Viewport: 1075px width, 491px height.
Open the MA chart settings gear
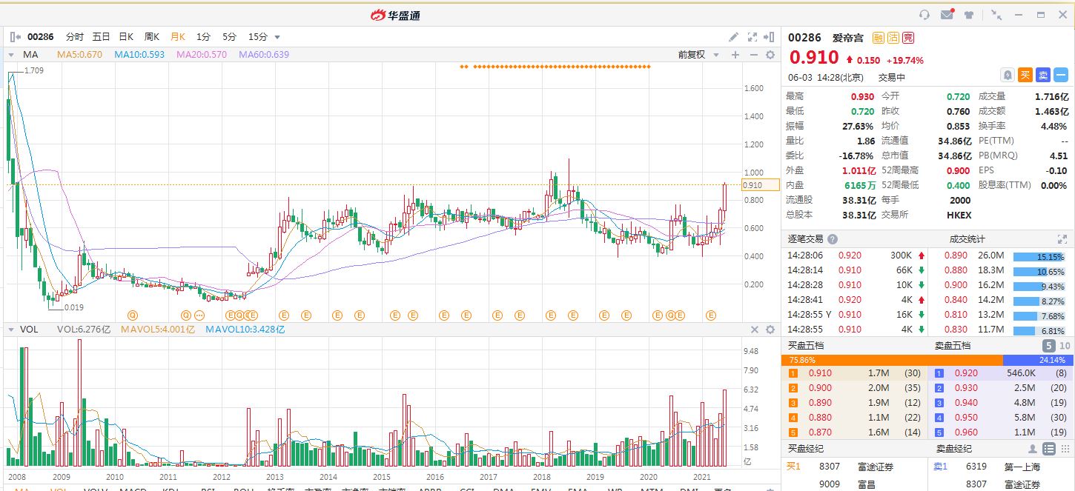pyautogui.click(x=770, y=55)
